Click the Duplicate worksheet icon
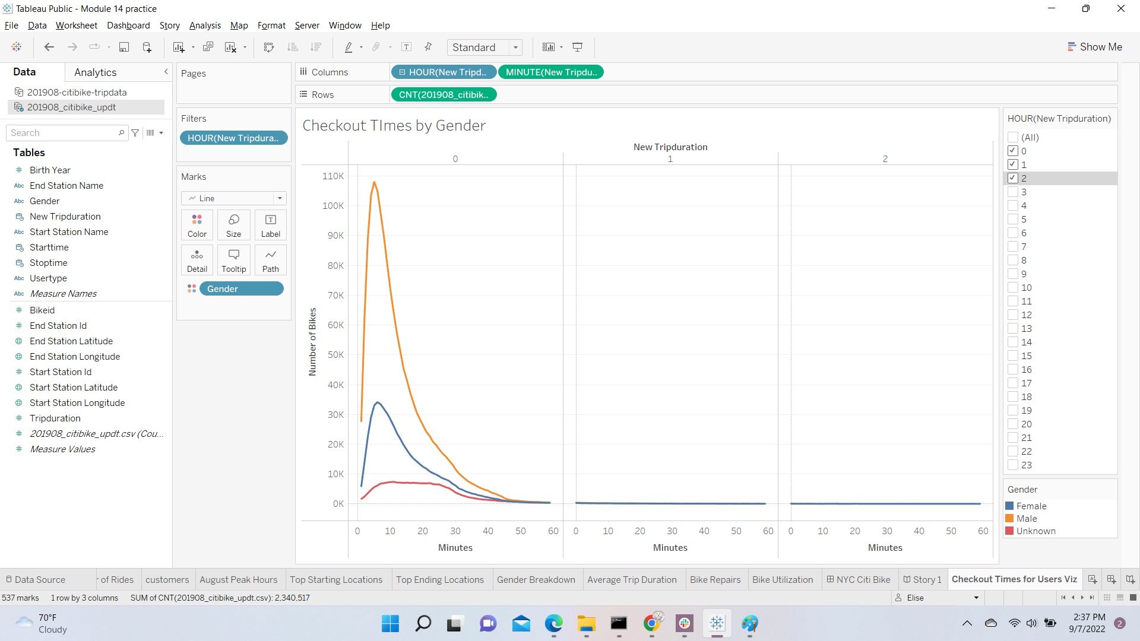 [x=208, y=47]
